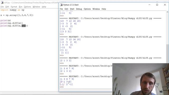Open Window menu in Python Shell
Screen dimensions: 169x95
[96, 9]
